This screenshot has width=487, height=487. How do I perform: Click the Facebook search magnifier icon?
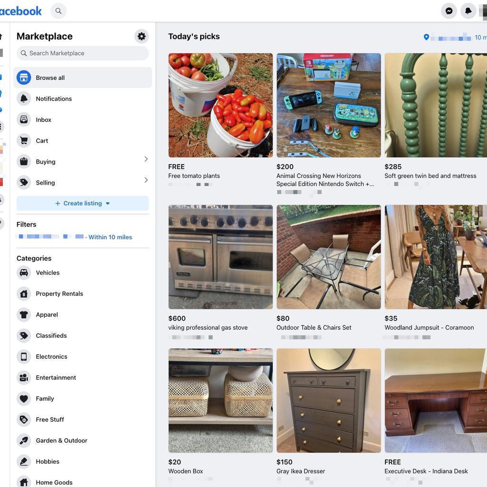[x=58, y=11]
